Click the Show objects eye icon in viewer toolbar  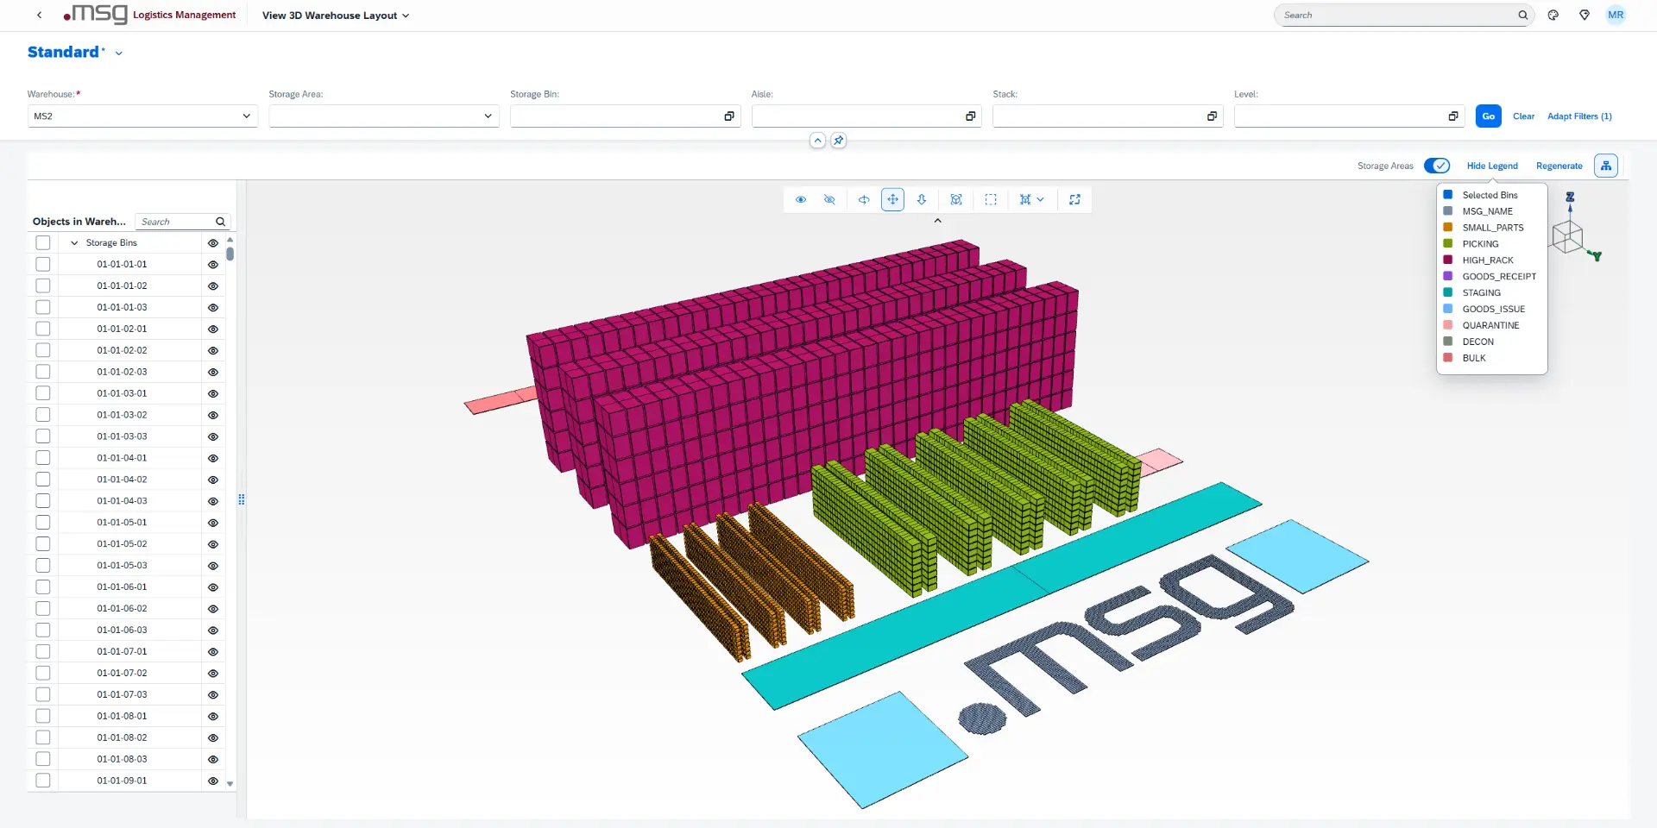801,199
